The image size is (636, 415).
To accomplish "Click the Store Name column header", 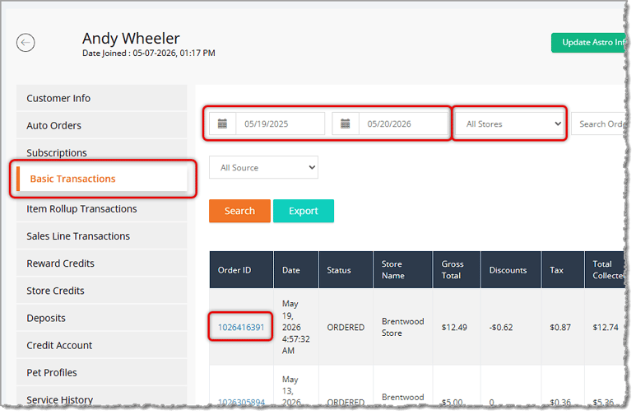I will (x=403, y=270).
